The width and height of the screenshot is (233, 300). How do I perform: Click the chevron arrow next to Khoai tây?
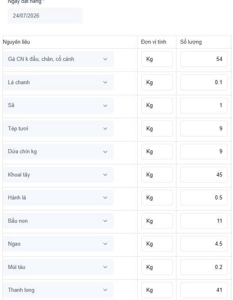[x=105, y=175]
